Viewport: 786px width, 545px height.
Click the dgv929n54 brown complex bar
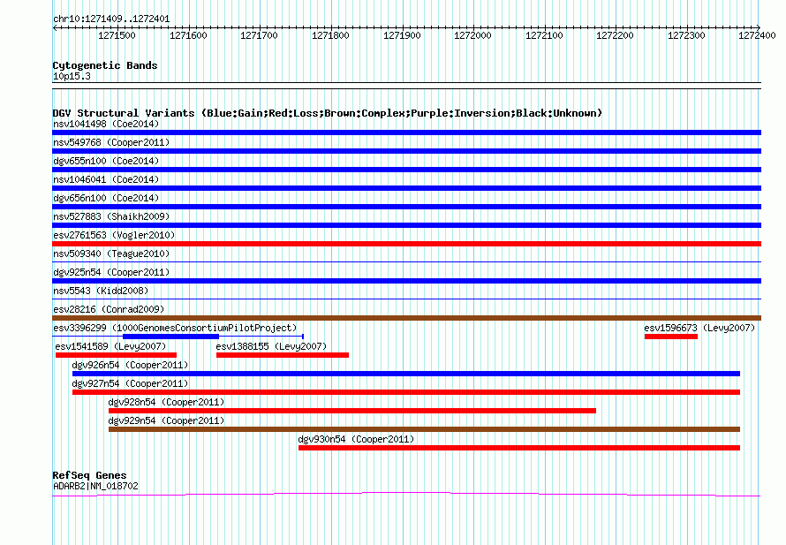[x=425, y=429]
